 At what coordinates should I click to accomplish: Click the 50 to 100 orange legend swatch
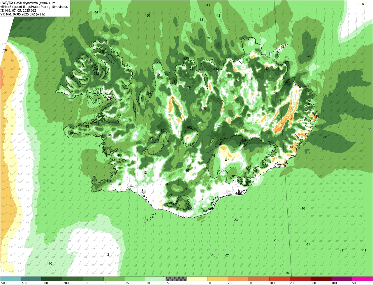pyautogui.click(x=258, y=279)
